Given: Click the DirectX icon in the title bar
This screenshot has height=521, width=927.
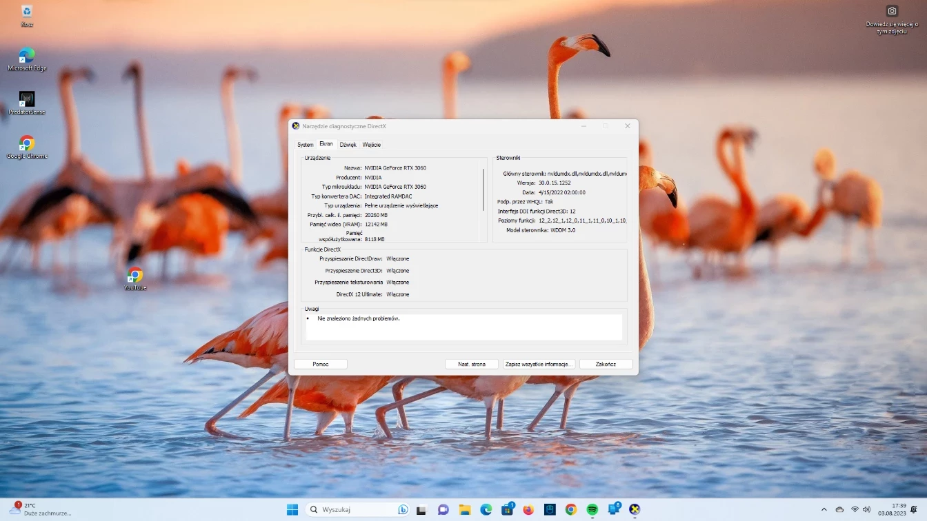Looking at the screenshot, I should [x=296, y=126].
